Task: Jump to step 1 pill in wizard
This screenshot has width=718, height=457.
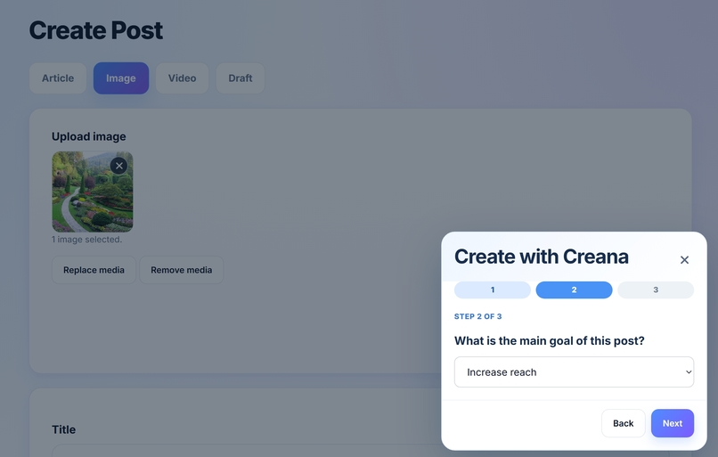Action: [x=493, y=290]
